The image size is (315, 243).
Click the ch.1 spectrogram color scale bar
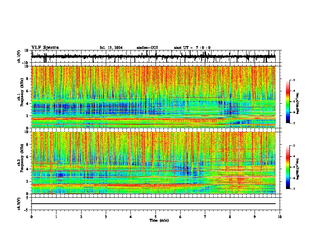point(288,102)
